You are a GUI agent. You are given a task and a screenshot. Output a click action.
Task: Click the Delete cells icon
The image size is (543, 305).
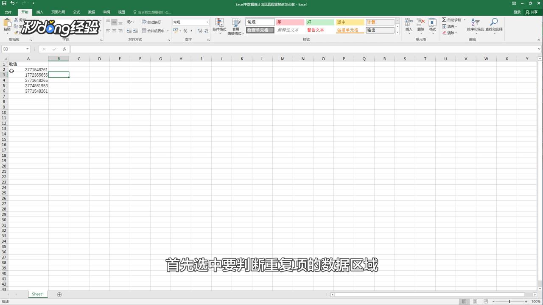[420, 22]
